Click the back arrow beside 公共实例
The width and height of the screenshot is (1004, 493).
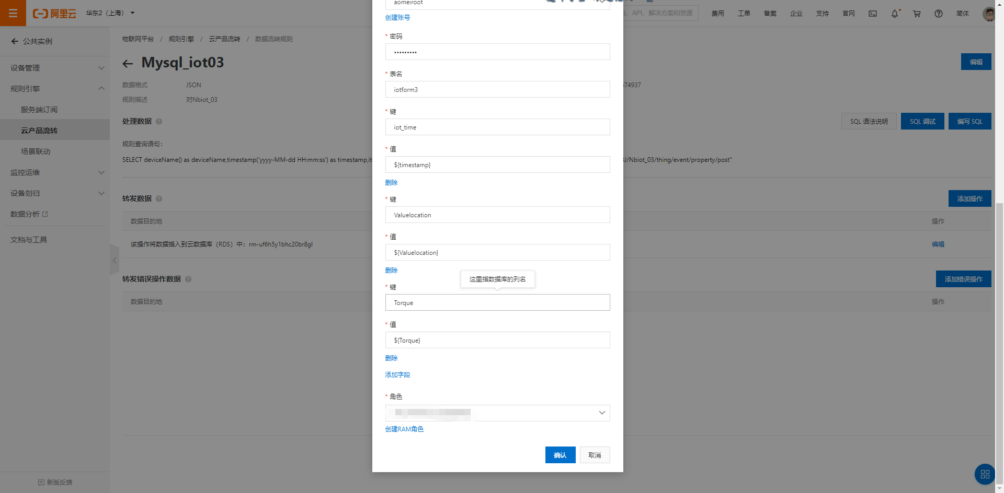click(15, 41)
